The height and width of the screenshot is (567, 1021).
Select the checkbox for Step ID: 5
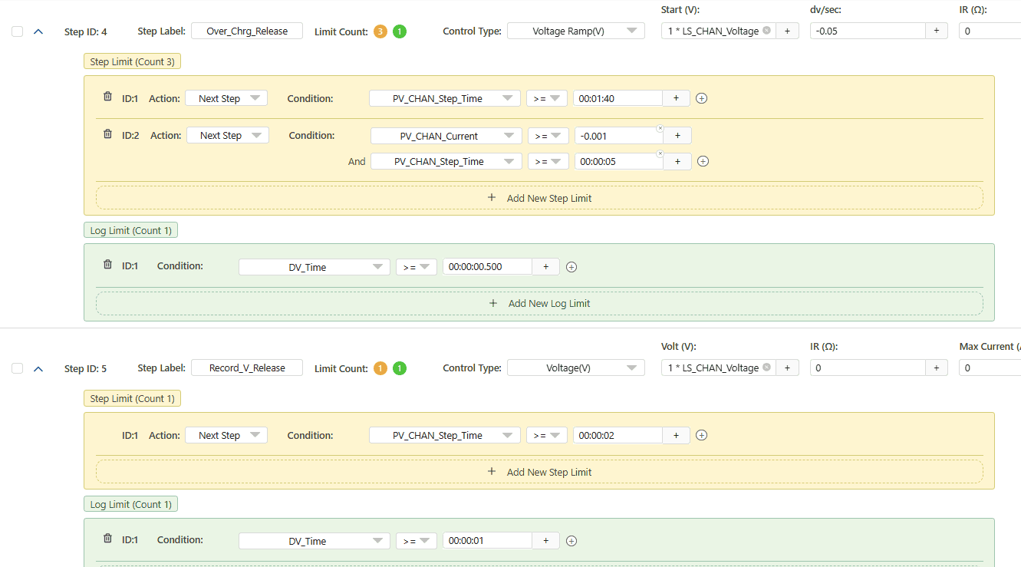click(x=18, y=368)
